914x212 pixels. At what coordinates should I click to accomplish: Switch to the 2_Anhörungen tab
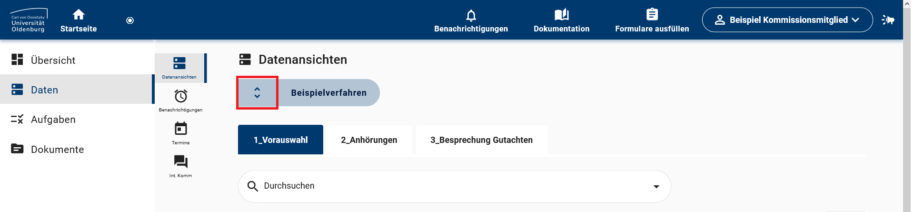[368, 140]
